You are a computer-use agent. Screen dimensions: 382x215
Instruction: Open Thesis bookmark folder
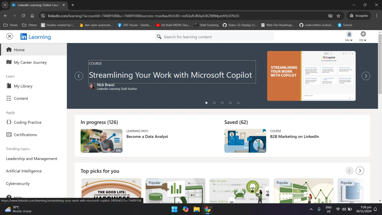[x=10, y=25]
